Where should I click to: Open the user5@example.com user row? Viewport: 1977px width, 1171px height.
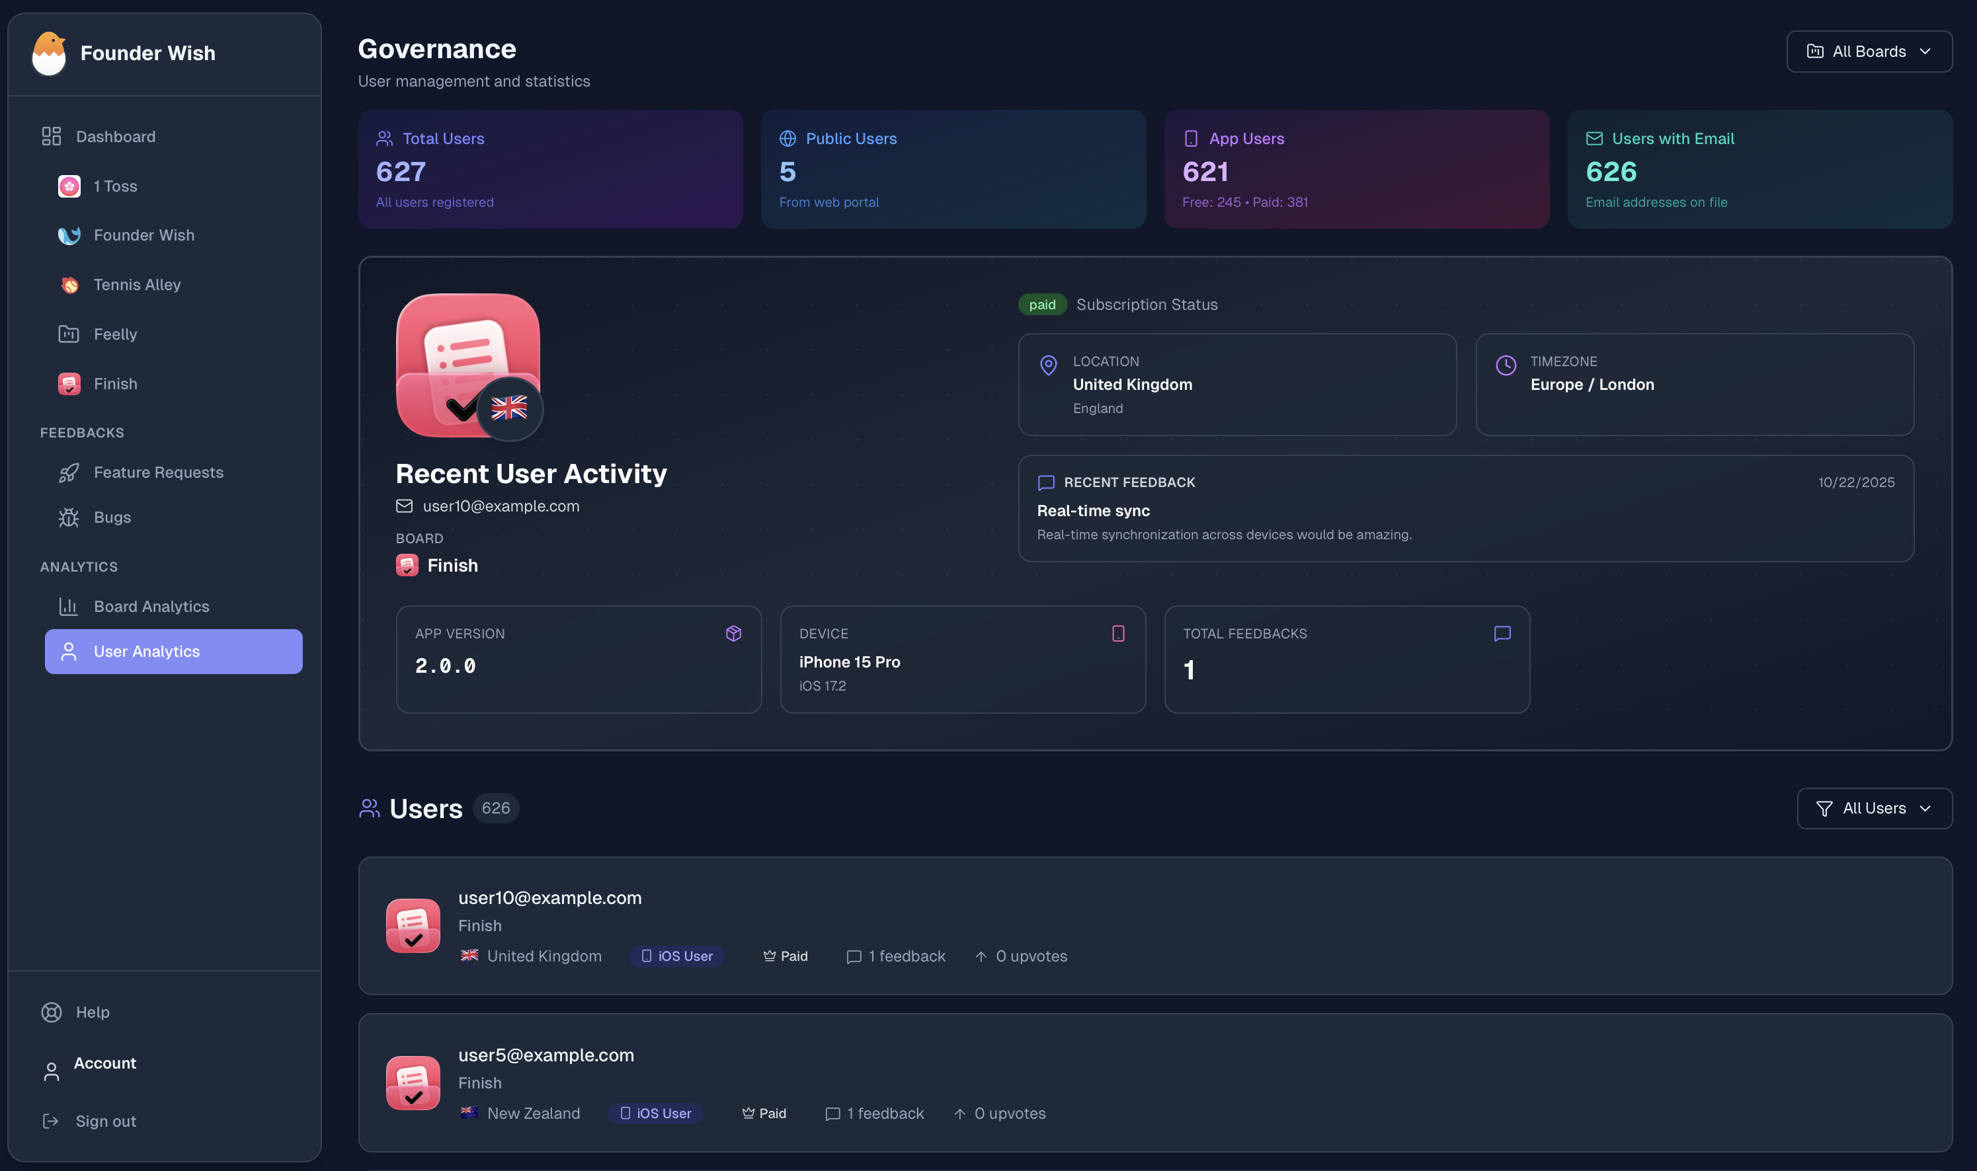point(545,1055)
